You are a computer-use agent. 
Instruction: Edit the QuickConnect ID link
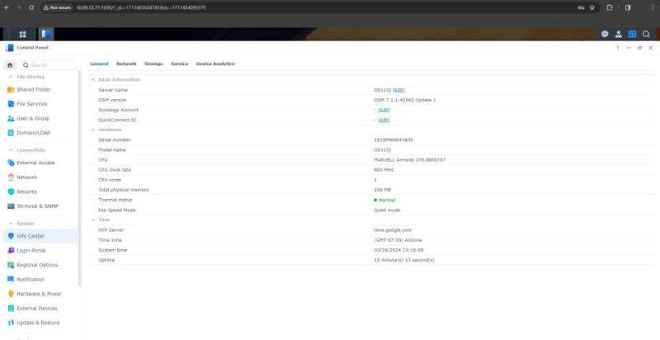pyautogui.click(x=384, y=120)
